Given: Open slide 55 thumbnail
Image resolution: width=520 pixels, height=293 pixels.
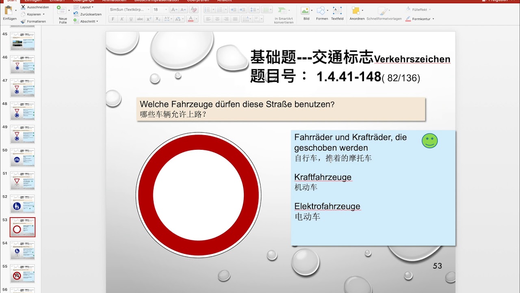Looking at the screenshot, I should pyautogui.click(x=23, y=273).
